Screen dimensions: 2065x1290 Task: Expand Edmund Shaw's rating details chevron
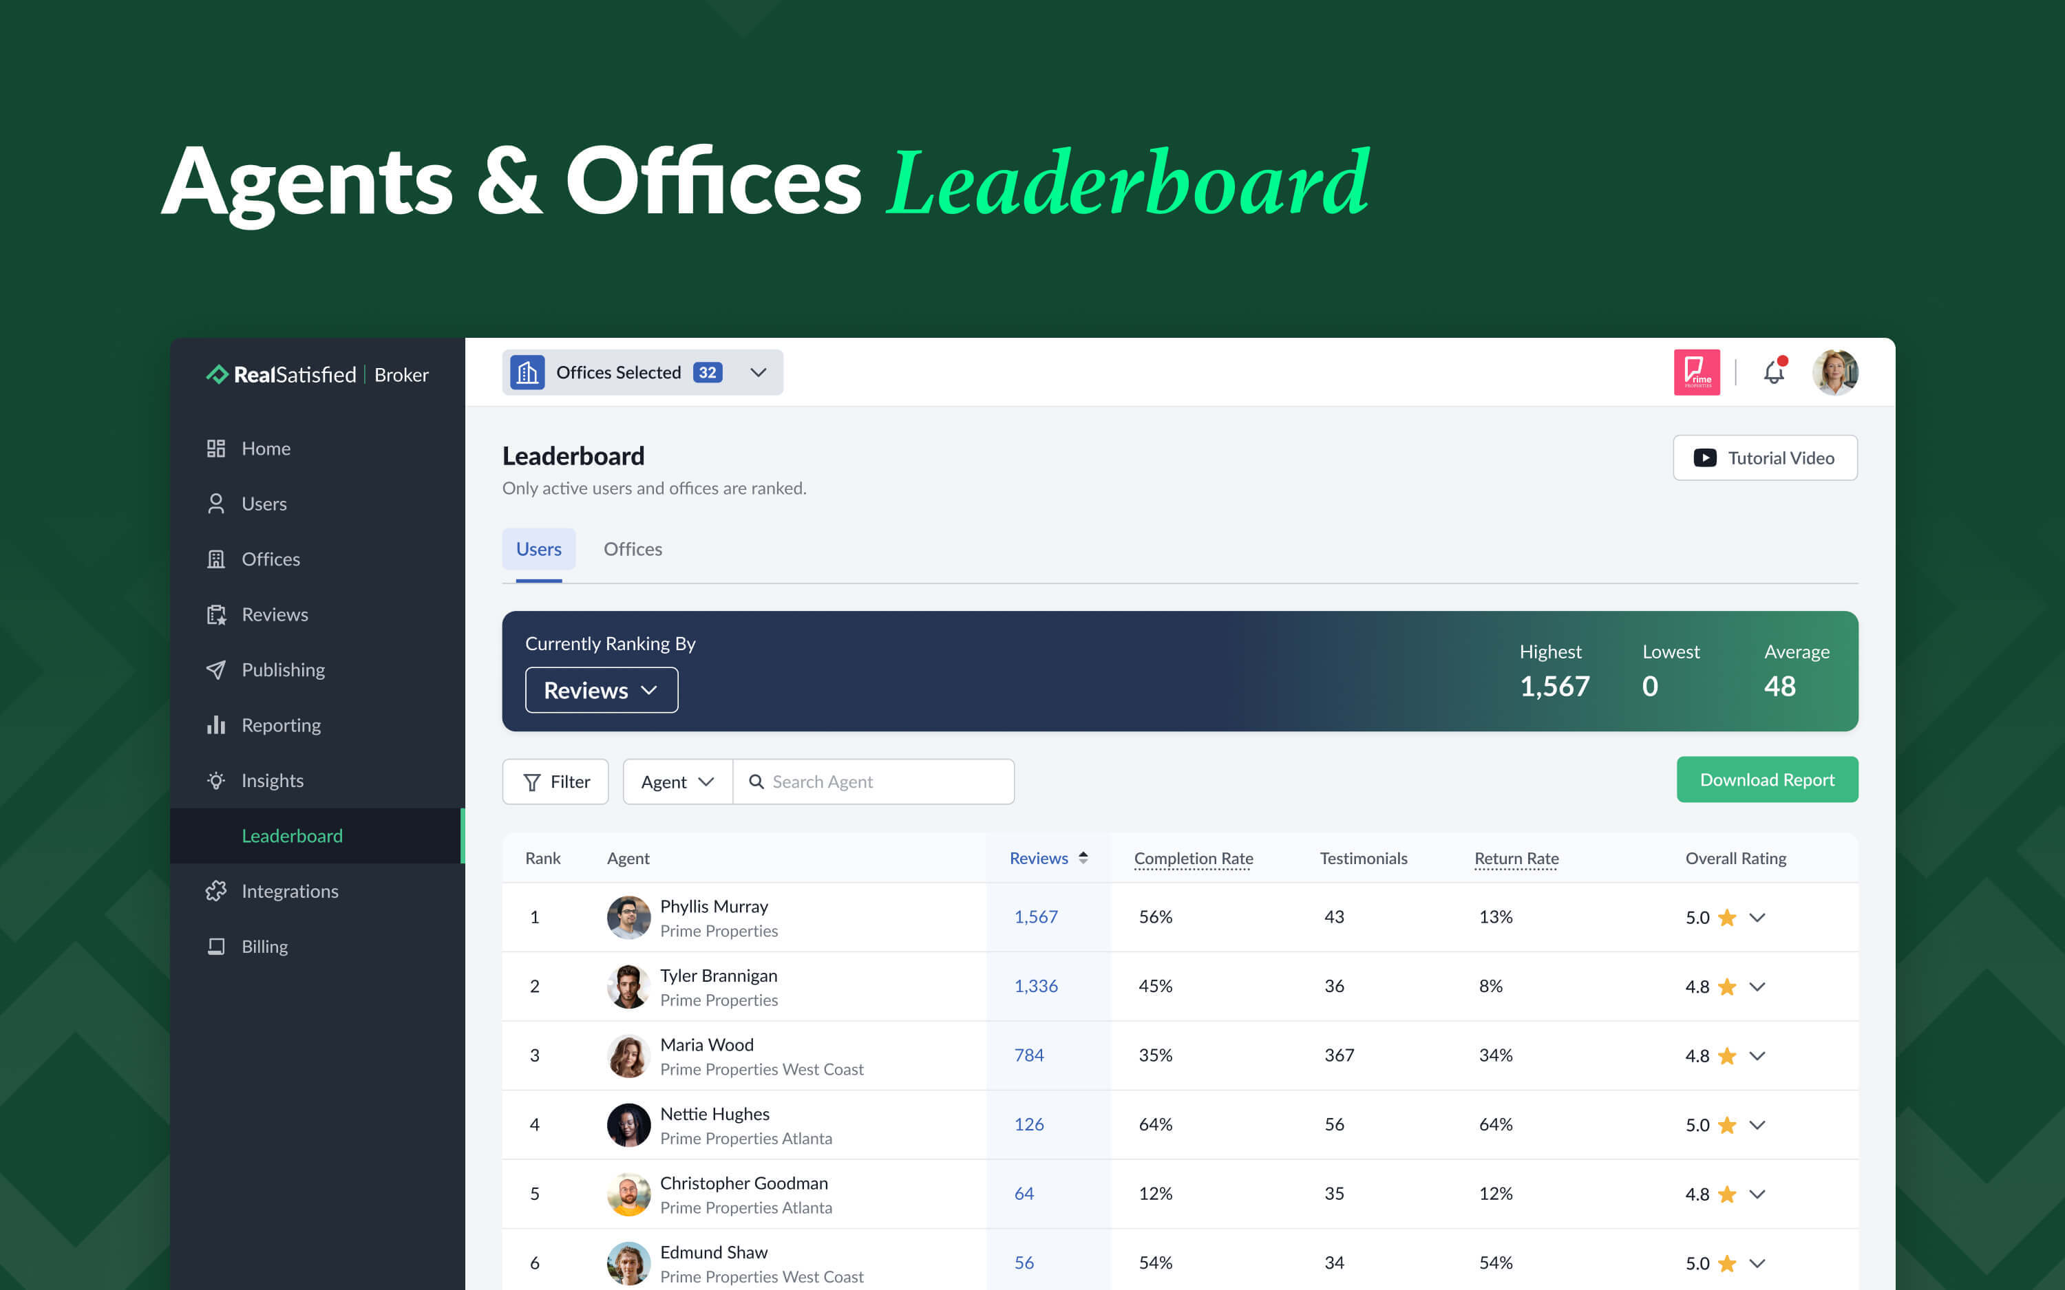(1757, 1264)
